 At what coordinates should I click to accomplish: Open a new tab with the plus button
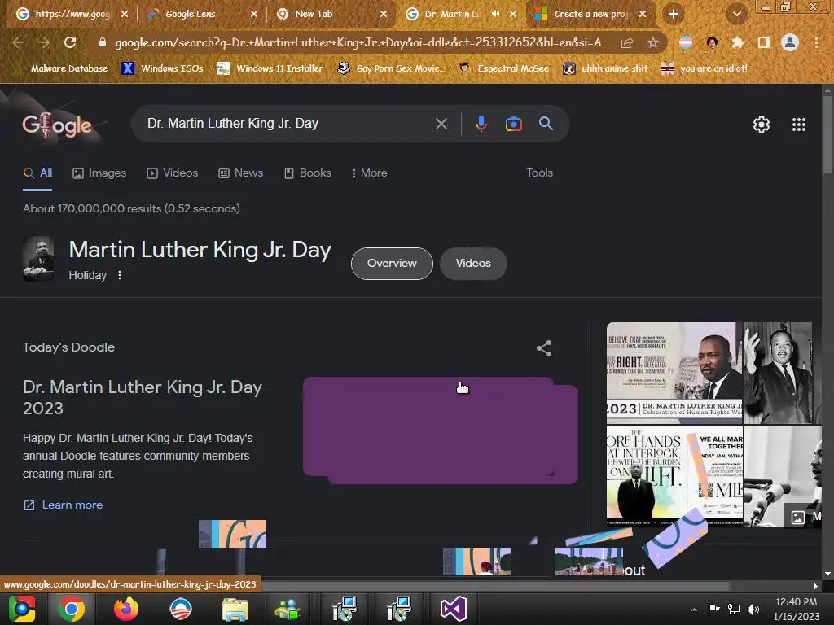click(x=674, y=14)
